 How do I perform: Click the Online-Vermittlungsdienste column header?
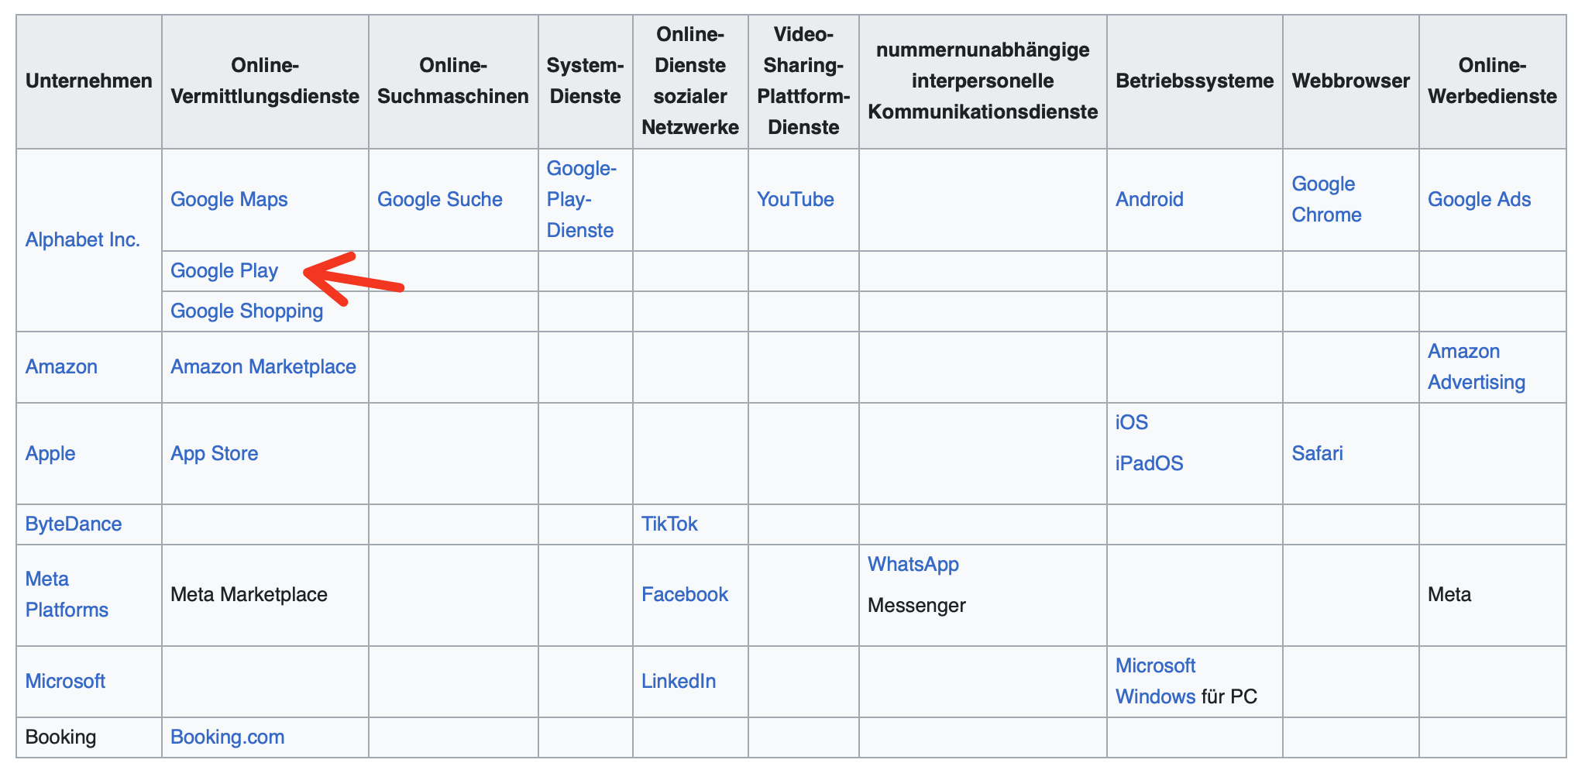coord(265,81)
